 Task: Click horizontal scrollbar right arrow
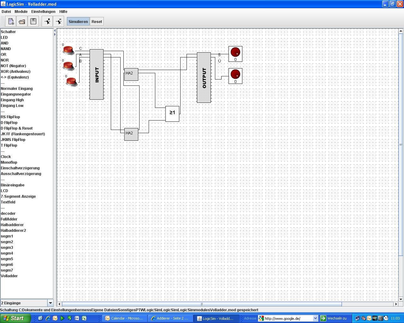pyautogui.click(x=396, y=304)
